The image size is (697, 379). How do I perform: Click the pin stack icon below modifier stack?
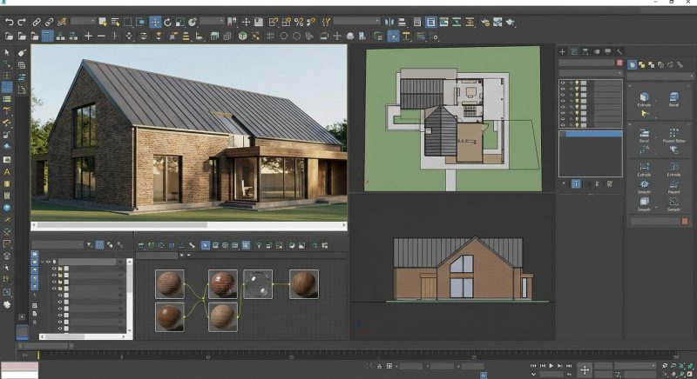[563, 183]
